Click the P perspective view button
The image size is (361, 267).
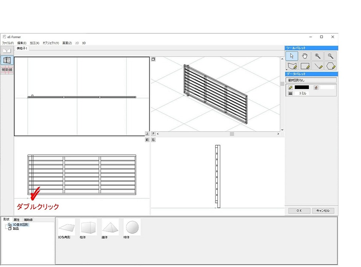pyautogui.click(x=153, y=133)
